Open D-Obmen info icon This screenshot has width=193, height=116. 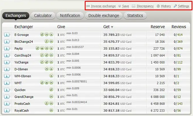(7, 69)
